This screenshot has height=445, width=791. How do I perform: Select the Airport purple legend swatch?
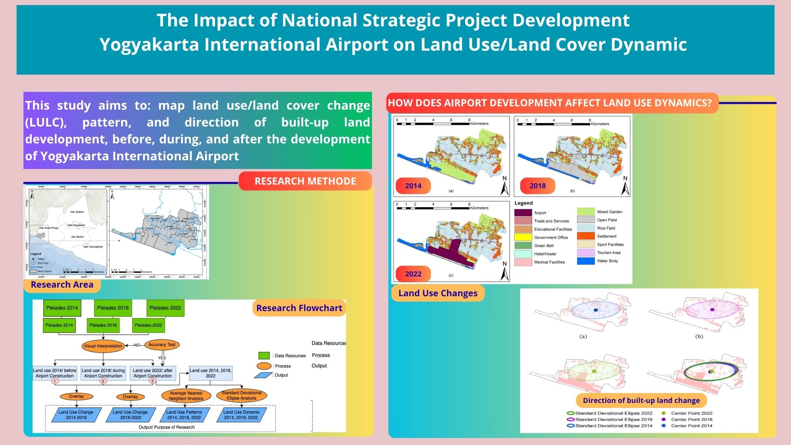click(x=523, y=213)
